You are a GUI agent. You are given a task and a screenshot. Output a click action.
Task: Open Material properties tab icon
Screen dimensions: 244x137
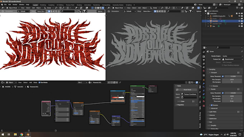(204, 101)
